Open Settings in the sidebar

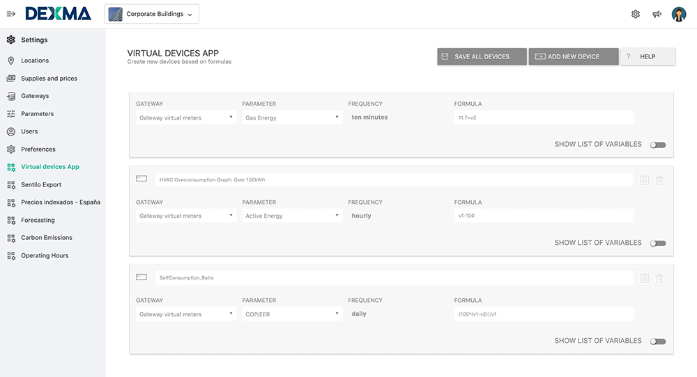[34, 40]
